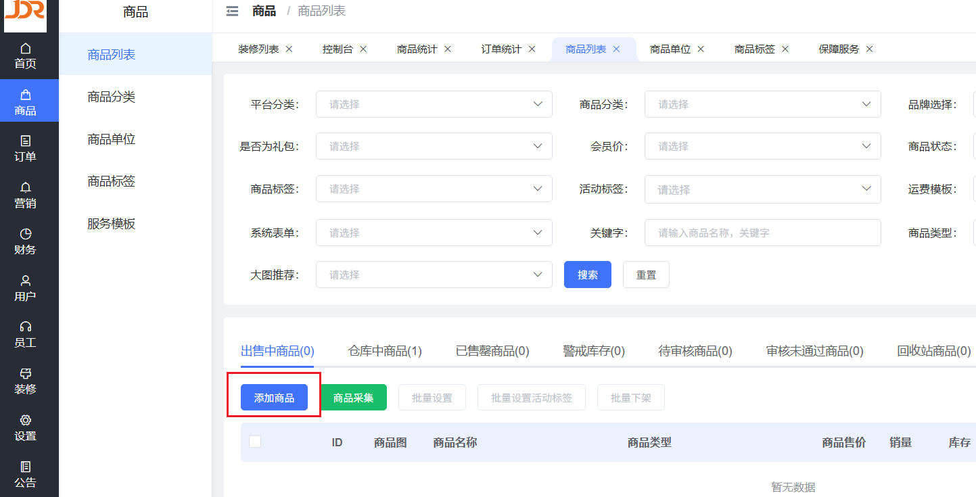Switch to the 商品统计 tab
Screen dimensions: 976x497
pos(417,49)
